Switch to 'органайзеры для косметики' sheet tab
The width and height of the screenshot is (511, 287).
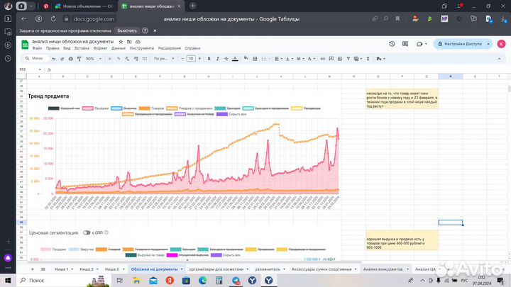218,269
